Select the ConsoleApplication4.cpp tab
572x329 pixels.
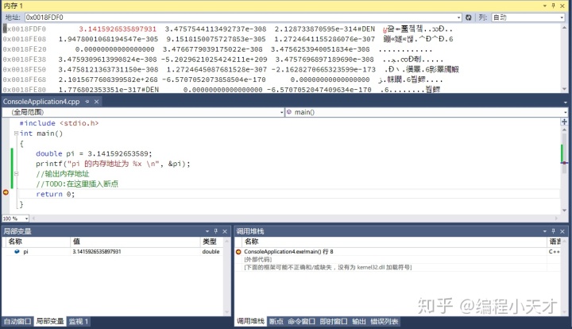tap(41, 102)
